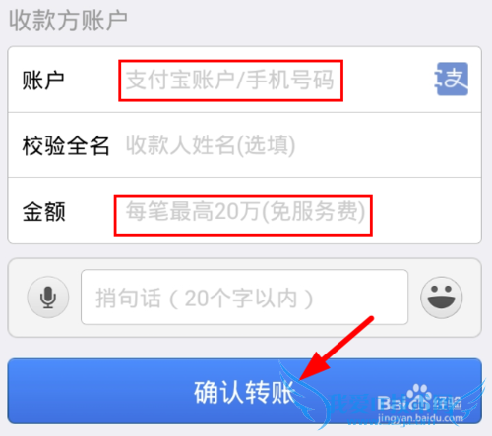Click the 校验全名 row label

(x=66, y=145)
